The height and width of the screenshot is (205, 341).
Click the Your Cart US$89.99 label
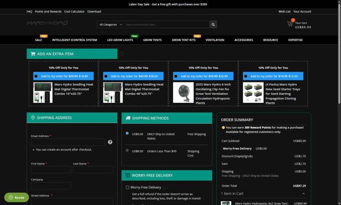303,25
